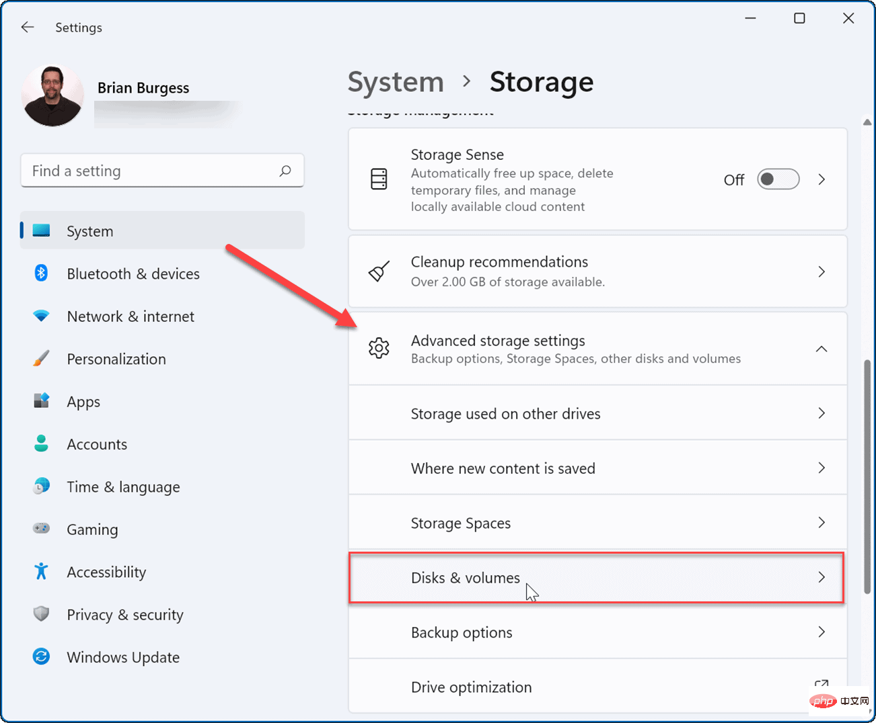The height and width of the screenshot is (723, 876).
Task: Select the Gaming category label
Action: pyautogui.click(x=92, y=530)
